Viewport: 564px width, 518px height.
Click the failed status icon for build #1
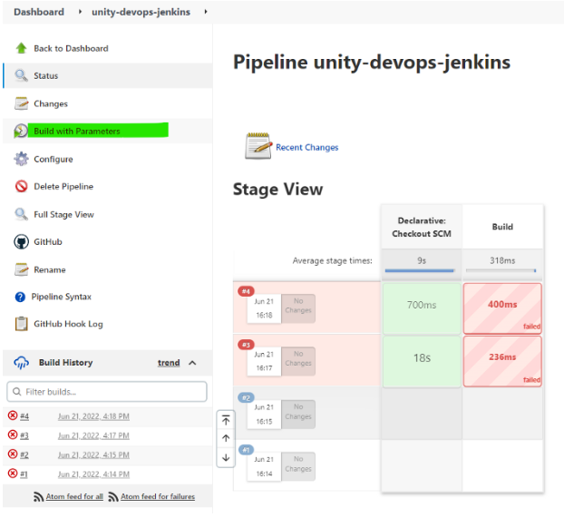pyautogui.click(x=13, y=473)
